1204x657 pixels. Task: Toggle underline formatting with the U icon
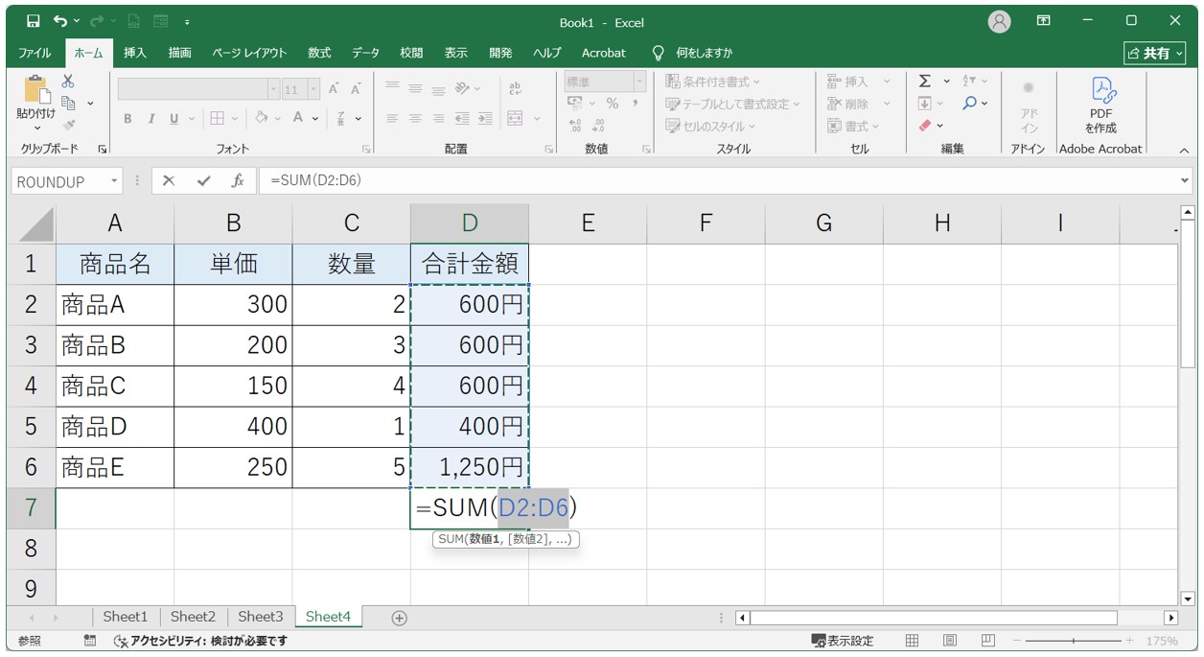[x=174, y=118]
